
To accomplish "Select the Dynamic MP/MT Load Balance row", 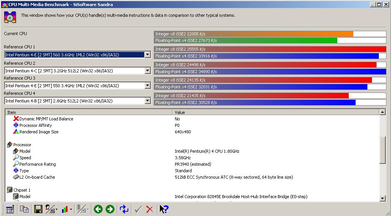I will point(192,119).
